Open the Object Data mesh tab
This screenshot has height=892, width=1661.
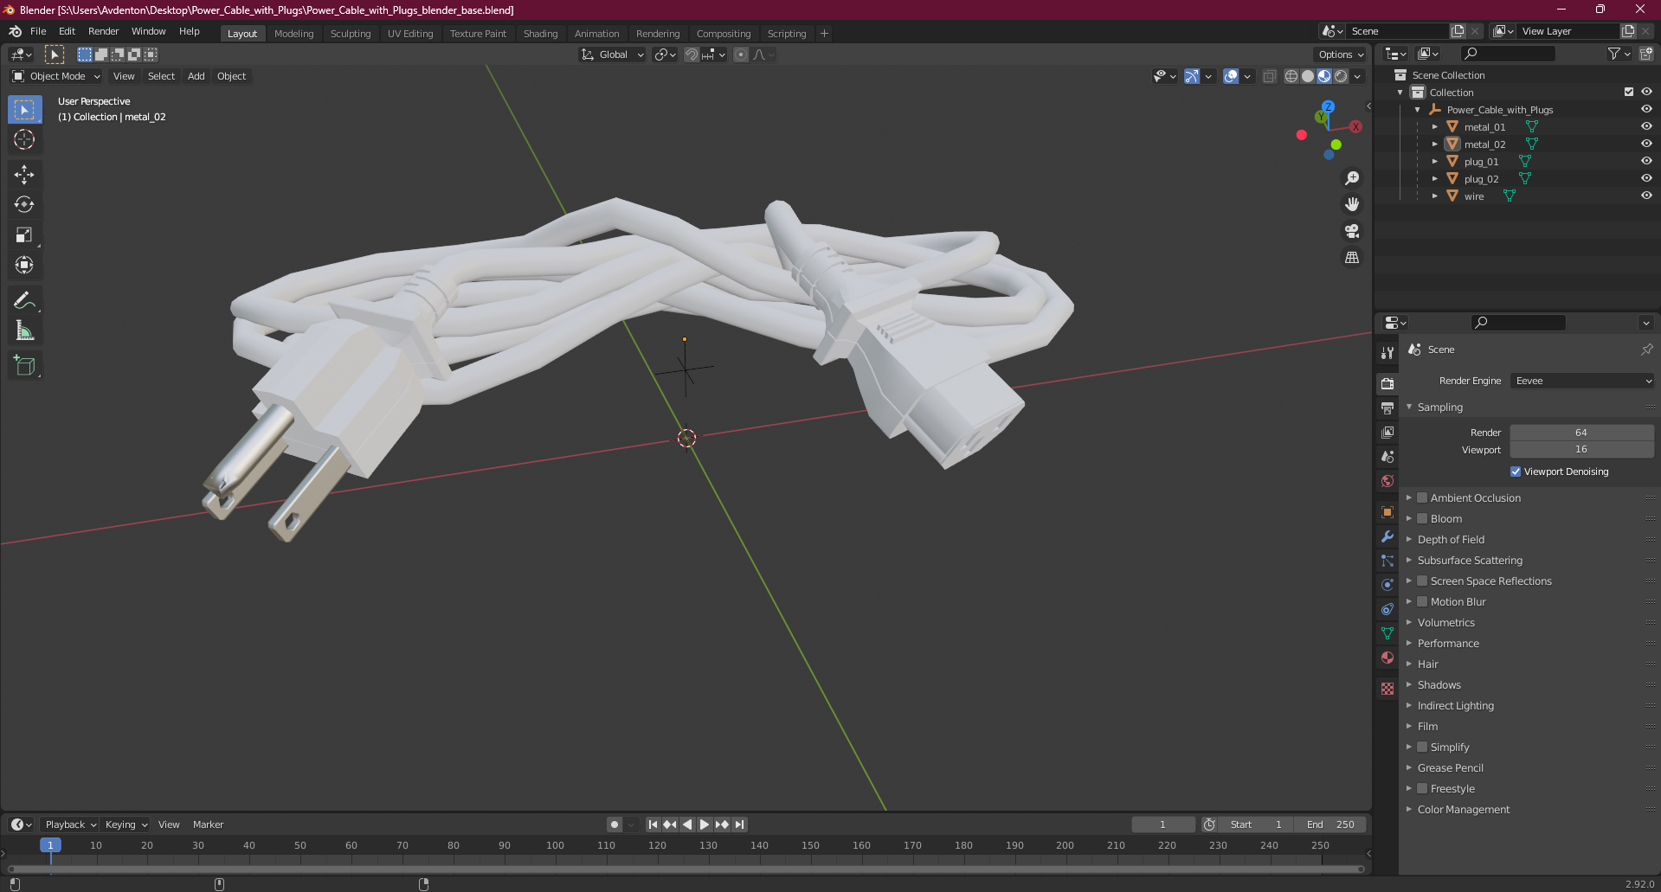1387,633
